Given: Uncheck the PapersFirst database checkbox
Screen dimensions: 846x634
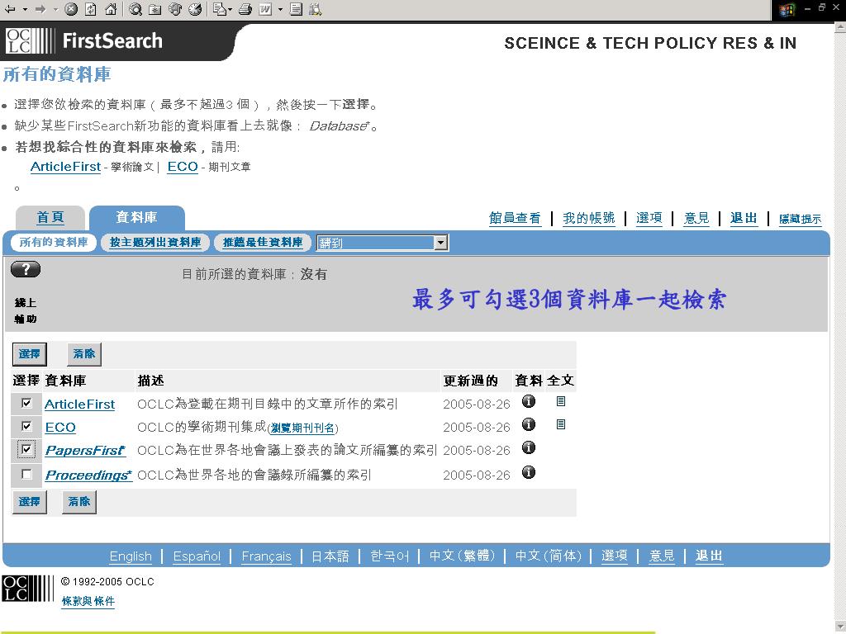Looking at the screenshot, I should tap(26, 449).
